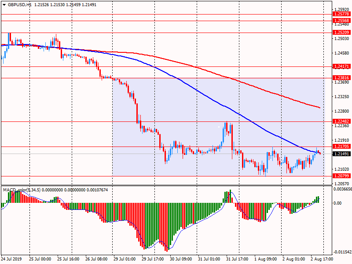Click the 2 Aug 17:00 time axis label
This screenshot has width=352, height=264.
322,259
